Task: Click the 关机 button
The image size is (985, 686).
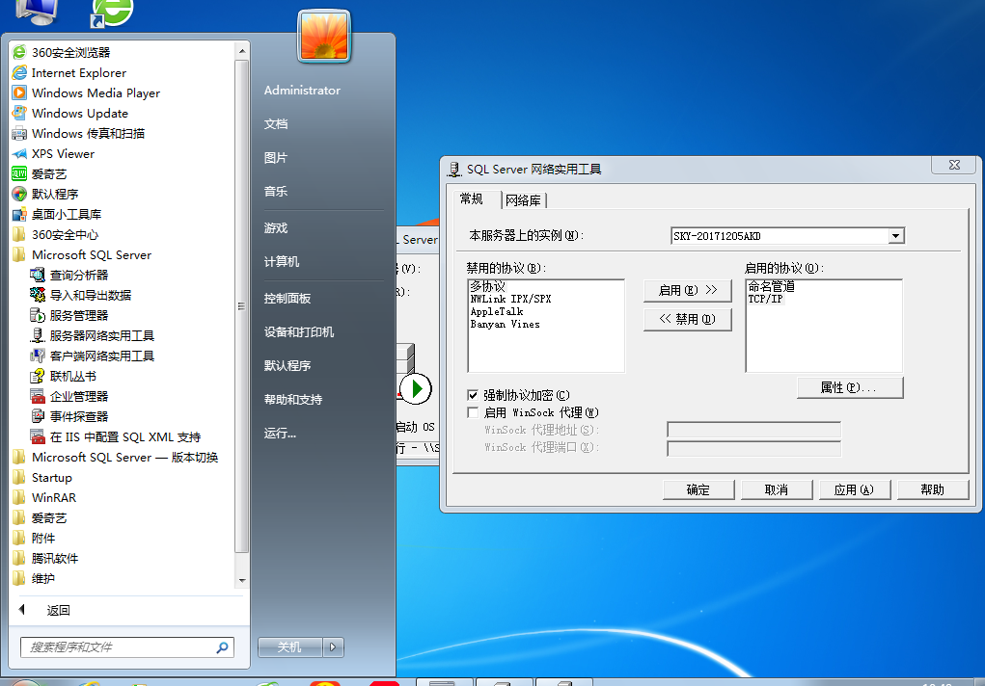Action: pyautogui.click(x=290, y=647)
